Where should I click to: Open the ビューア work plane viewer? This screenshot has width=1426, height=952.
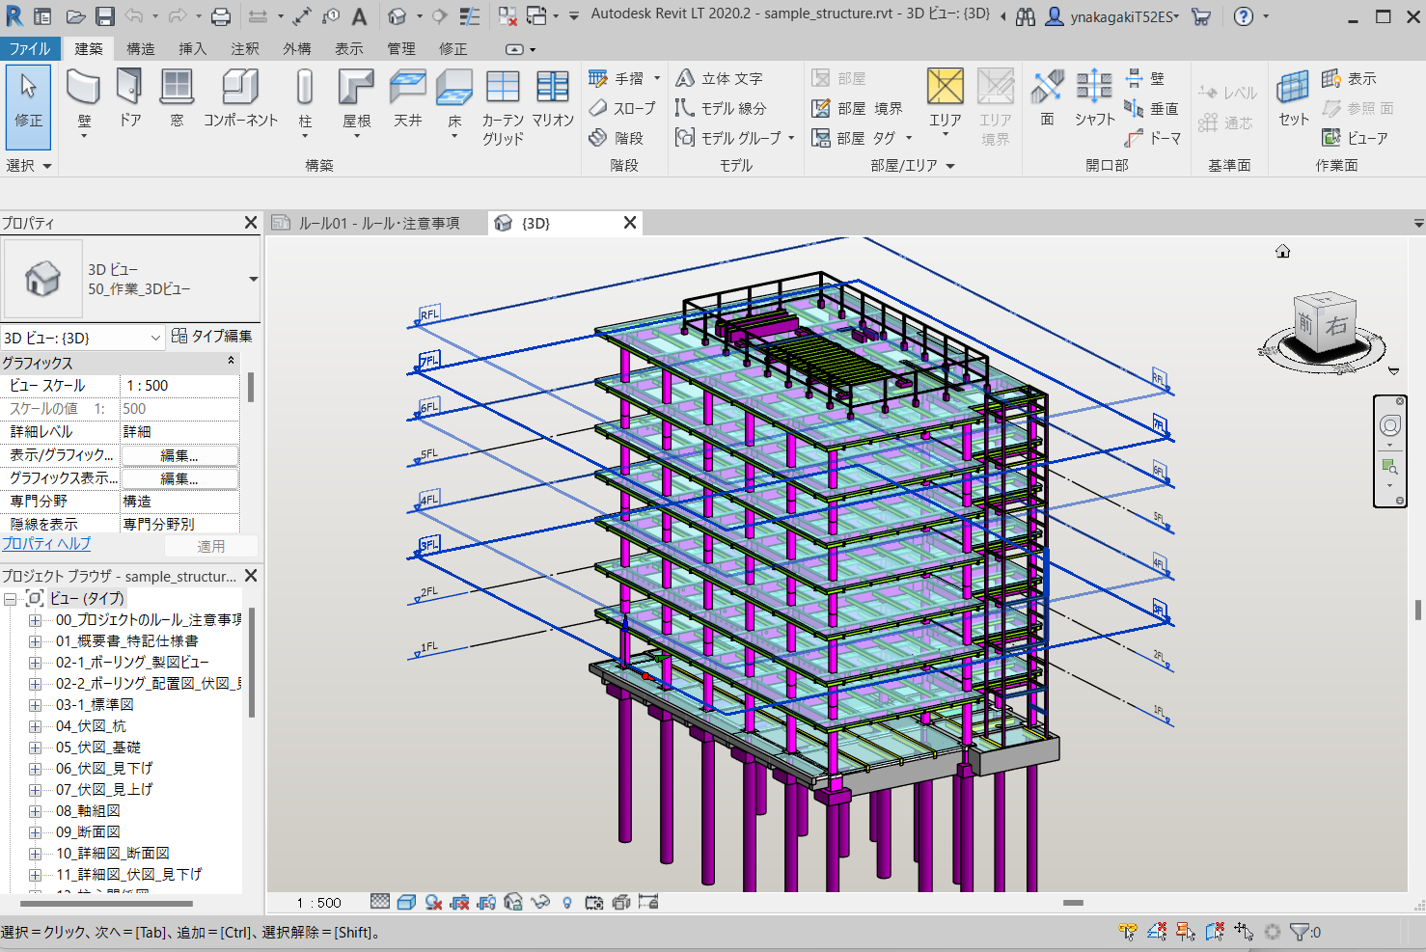1356,138
